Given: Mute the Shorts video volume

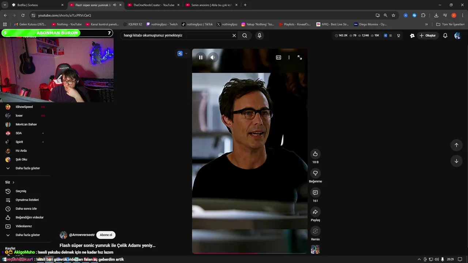Looking at the screenshot, I should tap(212, 57).
